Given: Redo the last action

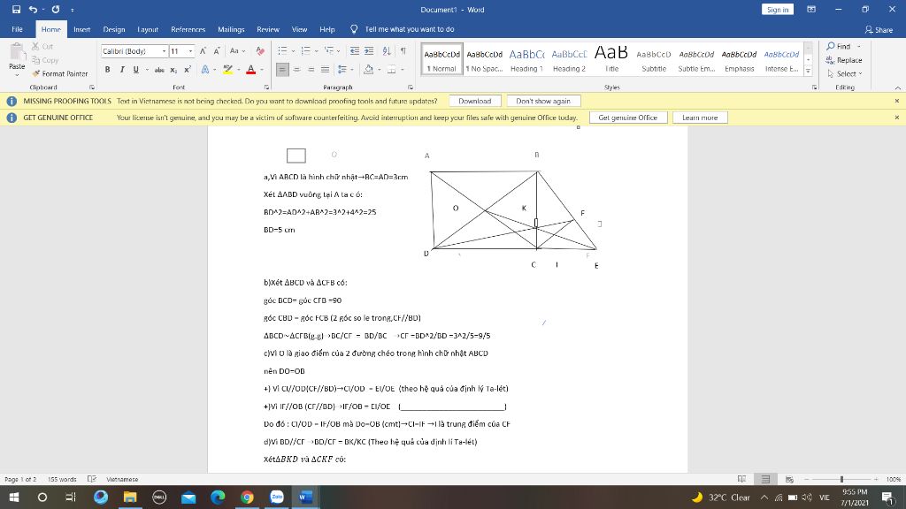Looking at the screenshot, I should click(56, 9).
